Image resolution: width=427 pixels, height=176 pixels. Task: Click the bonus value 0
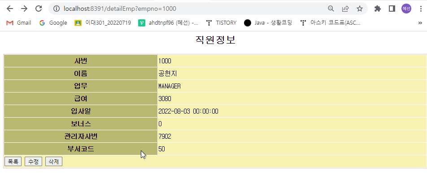tap(160, 123)
